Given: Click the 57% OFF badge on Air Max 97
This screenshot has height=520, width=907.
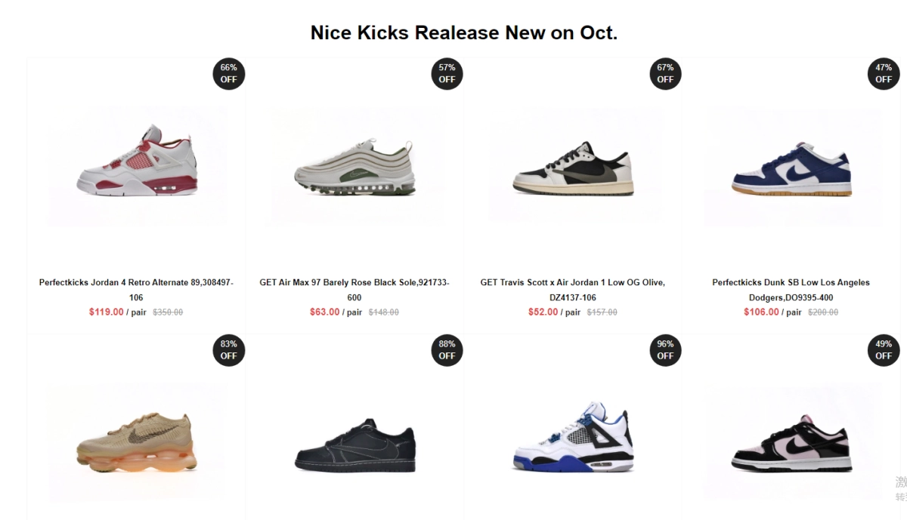Looking at the screenshot, I should point(447,73).
